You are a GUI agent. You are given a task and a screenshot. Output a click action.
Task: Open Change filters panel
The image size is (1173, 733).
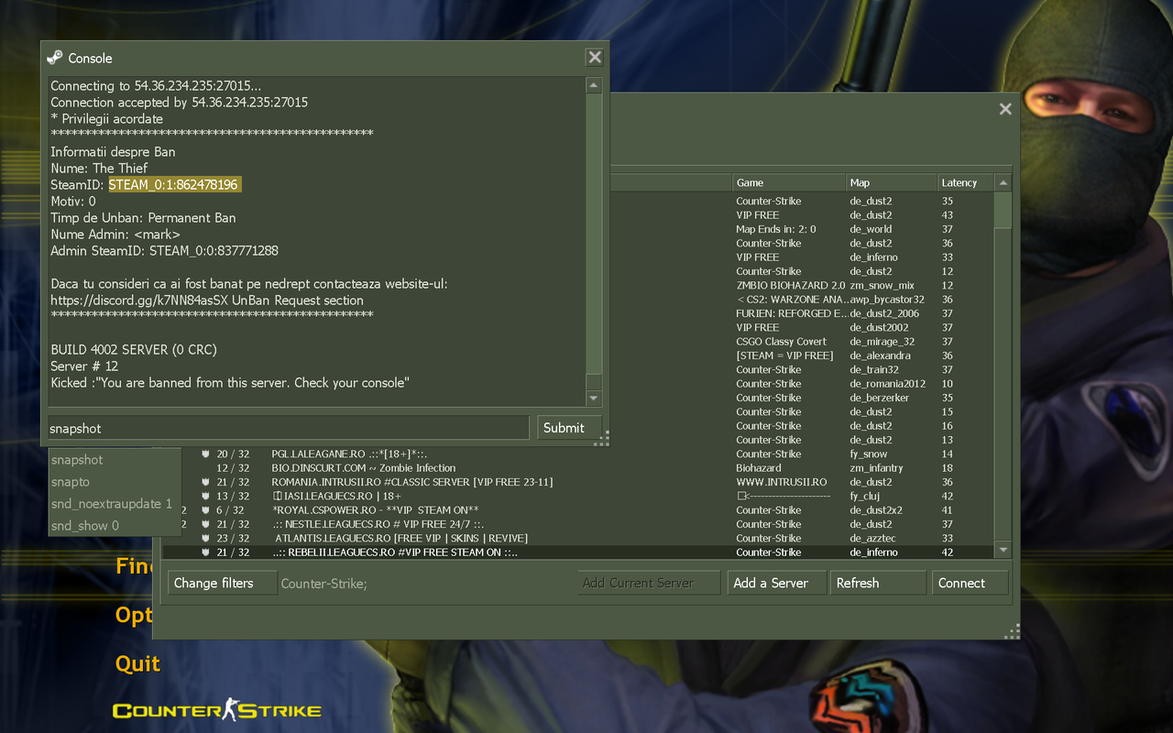click(223, 583)
